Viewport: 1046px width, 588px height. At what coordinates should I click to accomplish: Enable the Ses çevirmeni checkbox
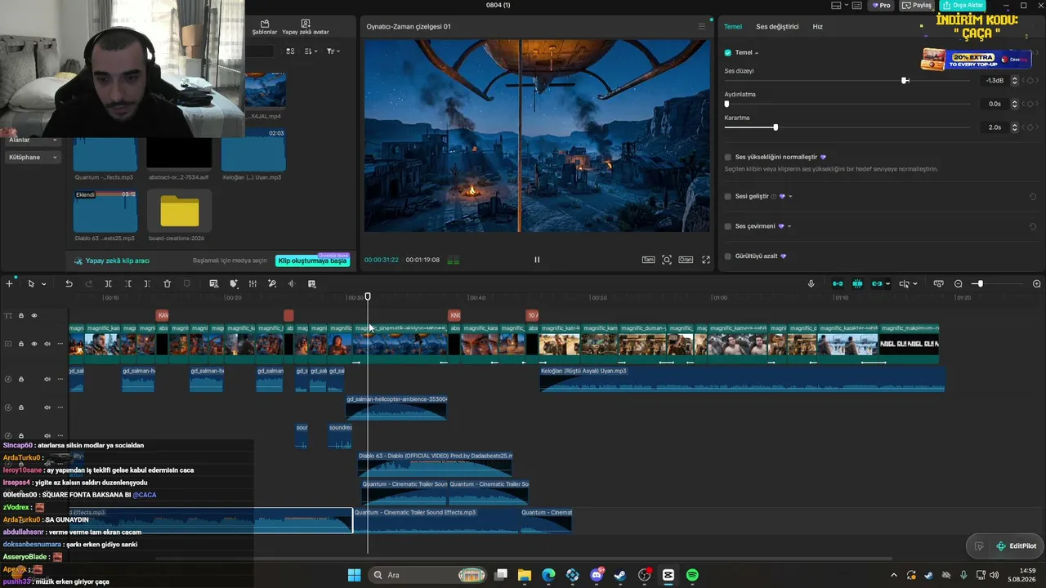728,226
